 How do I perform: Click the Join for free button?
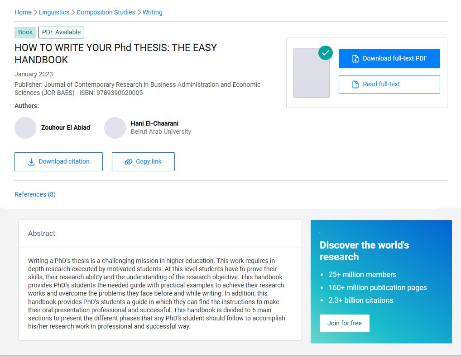pyautogui.click(x=344, y=323)
